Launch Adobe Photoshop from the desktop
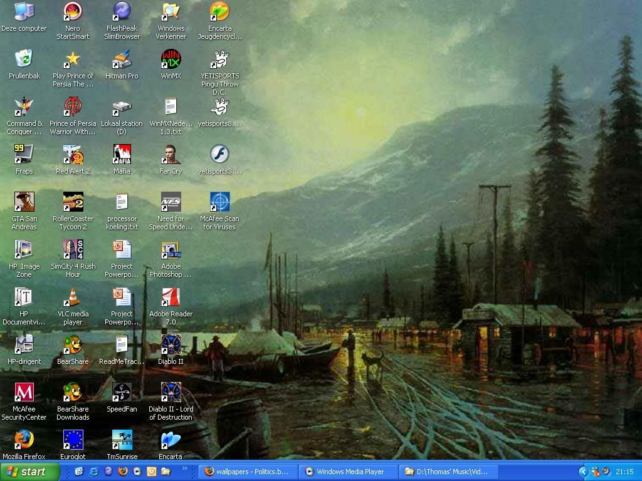 [171, 249]
